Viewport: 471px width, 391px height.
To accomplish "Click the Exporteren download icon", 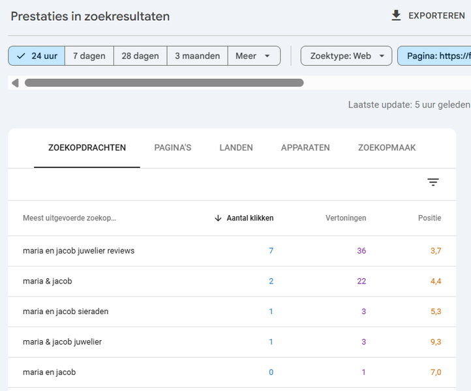I will click(396, 16).
